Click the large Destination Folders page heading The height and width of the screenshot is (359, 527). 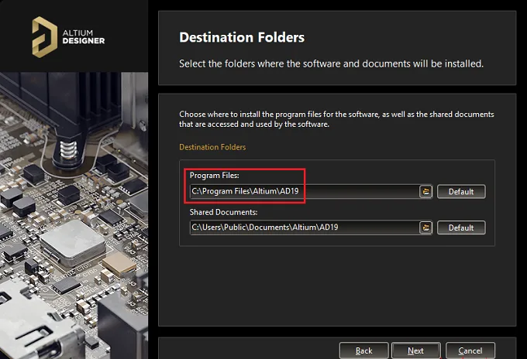coord(242,37)
